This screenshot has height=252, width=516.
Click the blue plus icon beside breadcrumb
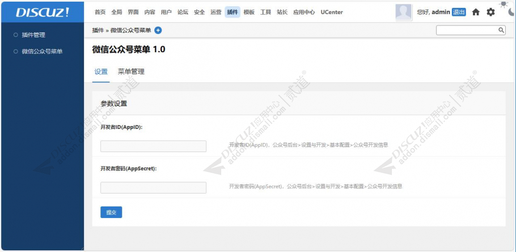coord(158,30)
